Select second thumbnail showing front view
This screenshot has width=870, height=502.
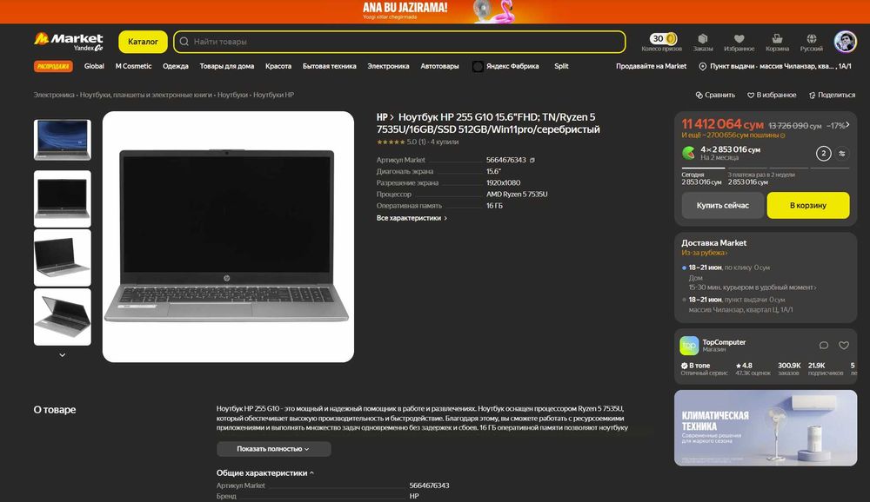coord(62,199)
